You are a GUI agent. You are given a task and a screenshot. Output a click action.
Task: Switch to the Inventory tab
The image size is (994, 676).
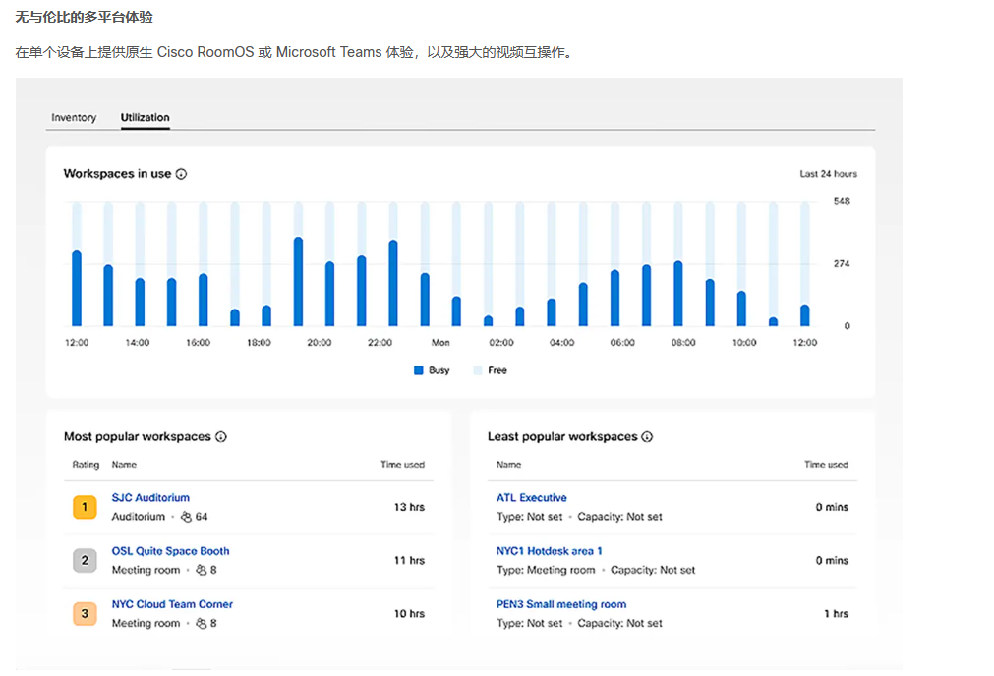[x=74, y=118]
